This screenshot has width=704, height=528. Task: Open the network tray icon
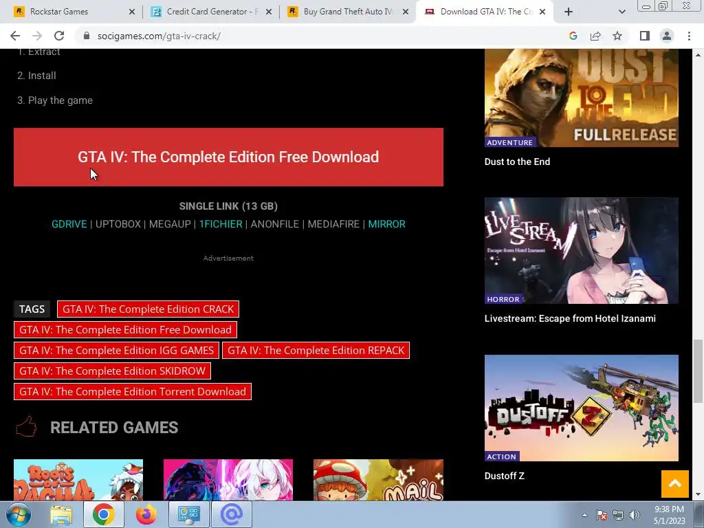tap(618, 515)
